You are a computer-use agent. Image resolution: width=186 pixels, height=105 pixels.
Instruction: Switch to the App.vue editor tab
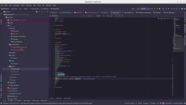[x=54, y=13]
